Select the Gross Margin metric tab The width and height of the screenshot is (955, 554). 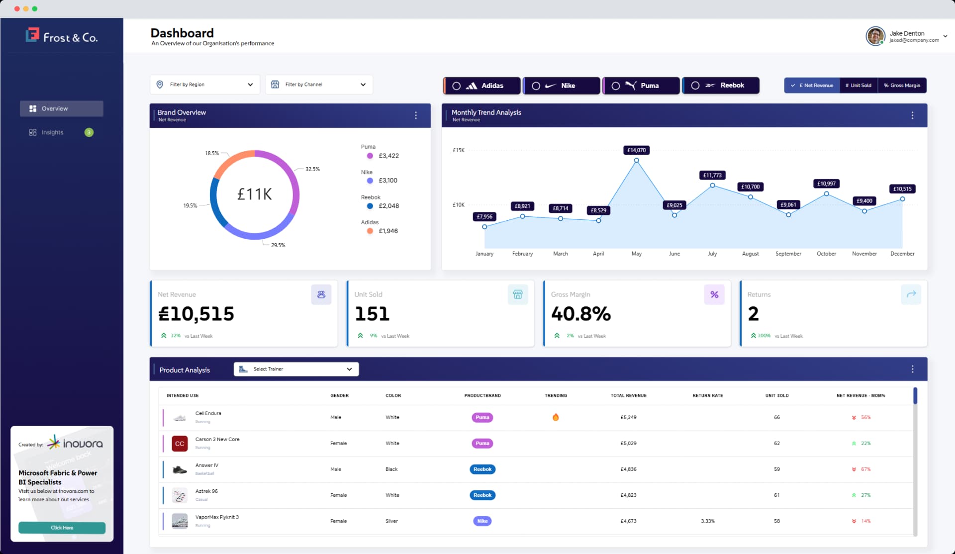[x=902, y=85]
